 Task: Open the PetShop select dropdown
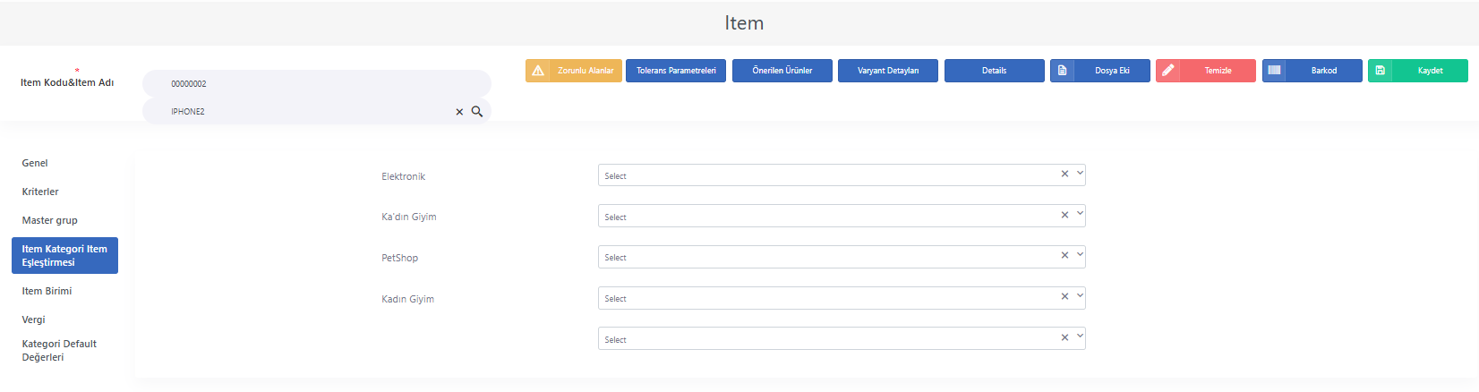[842, 257]
